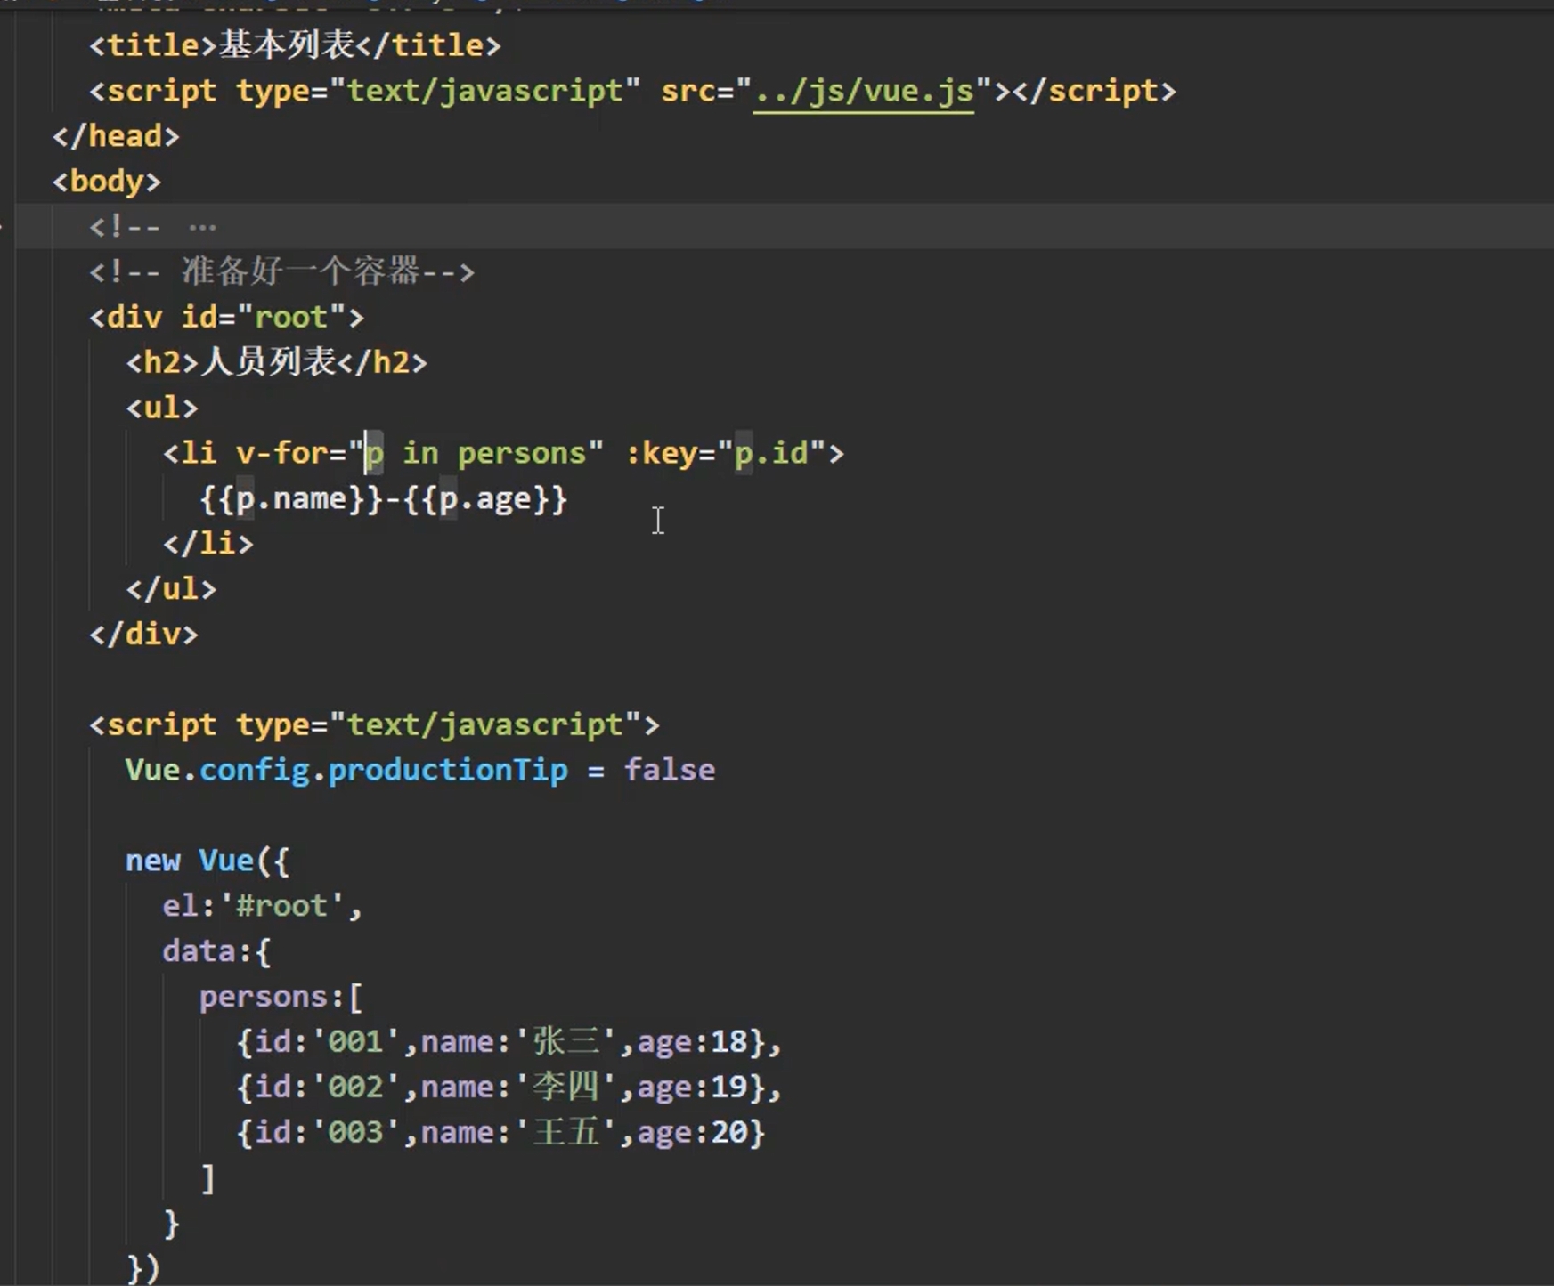
Task: Click the comment text 准备好一个容器
Action: [x=300, y=271]
